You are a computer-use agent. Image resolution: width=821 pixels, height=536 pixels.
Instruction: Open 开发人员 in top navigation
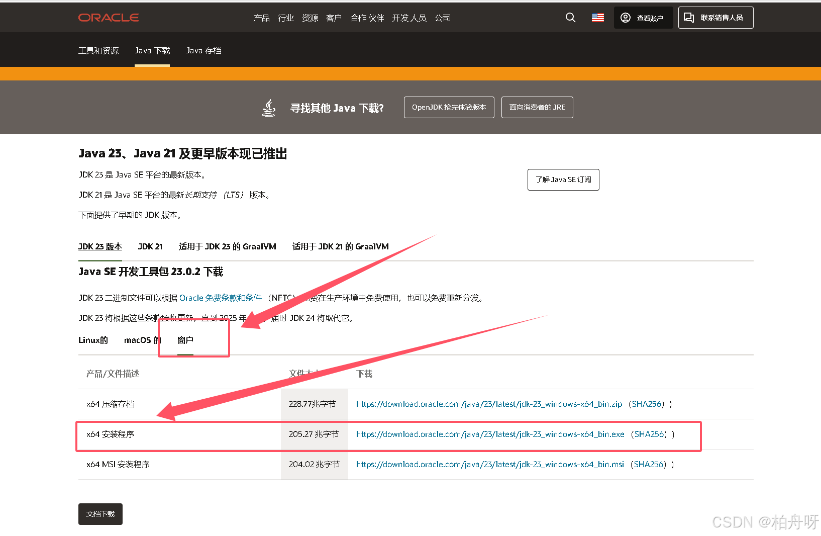click(409, 18)
